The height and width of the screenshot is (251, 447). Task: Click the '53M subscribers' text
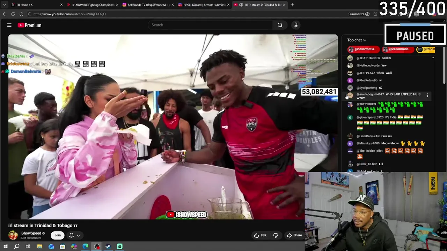31,238
